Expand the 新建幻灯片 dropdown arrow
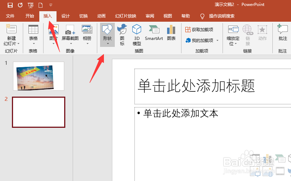291x181 pixels. (18, 44)
